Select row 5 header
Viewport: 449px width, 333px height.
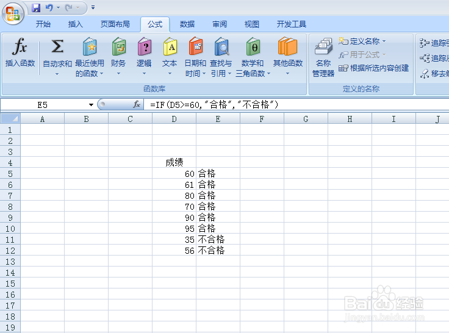pyautogui.click(x=10, y=174)
